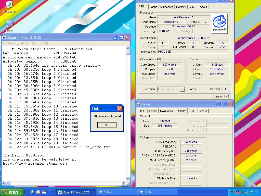Viewport: 261px width, 196px height.
Task: Click the CAS# Latency 2.0 clocks value
Action: [x=191, y=151]
